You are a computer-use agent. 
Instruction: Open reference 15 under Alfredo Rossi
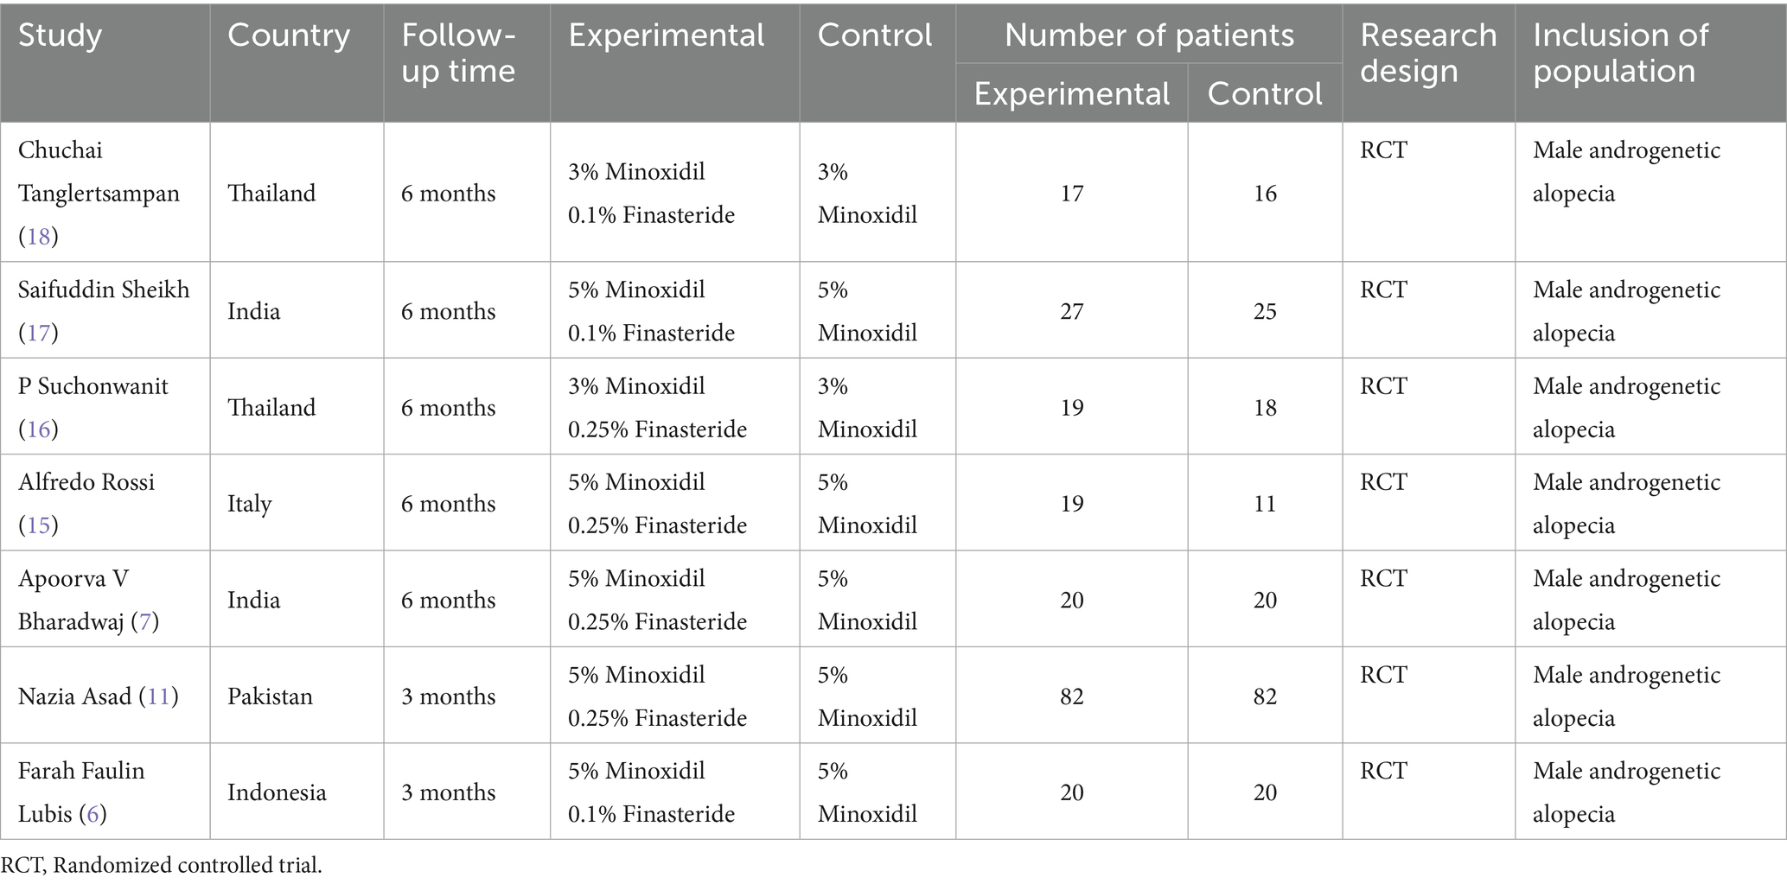point(38,525)
